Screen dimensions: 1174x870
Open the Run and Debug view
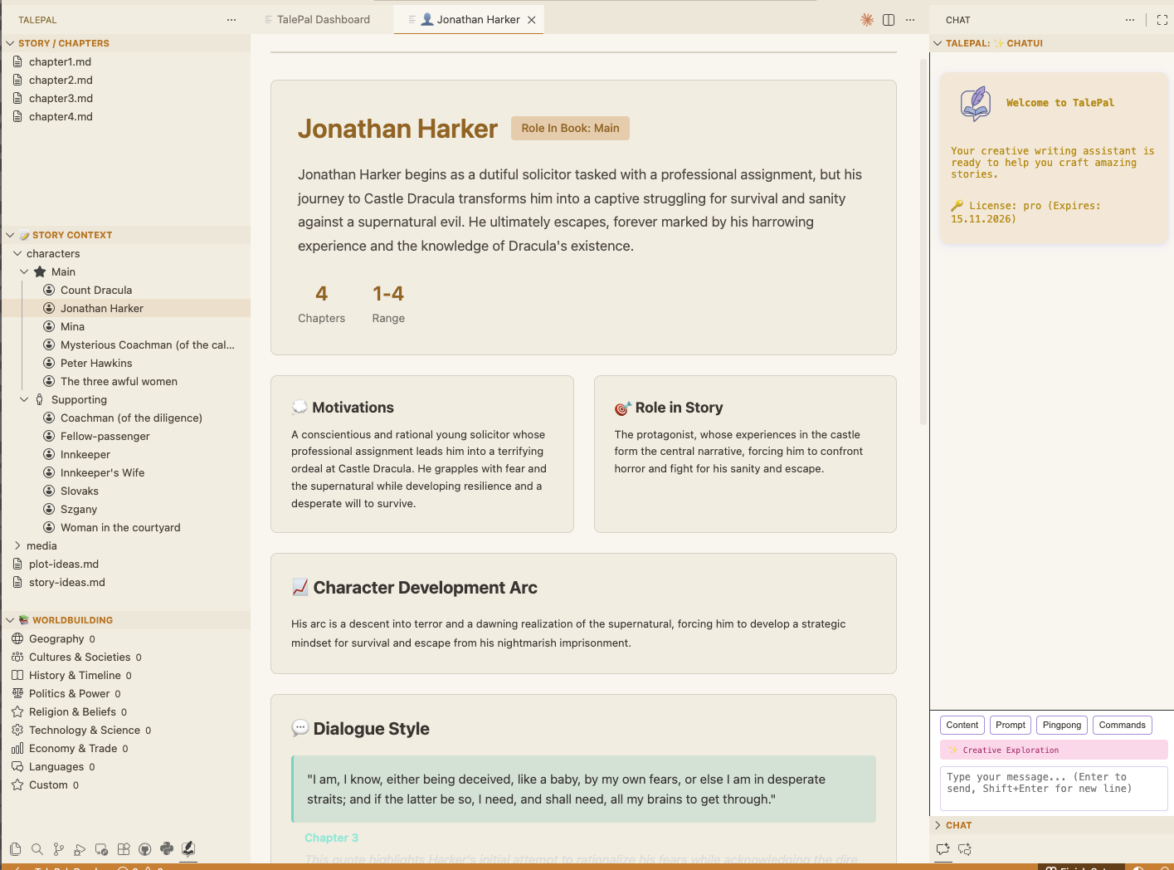coord(80,849)
